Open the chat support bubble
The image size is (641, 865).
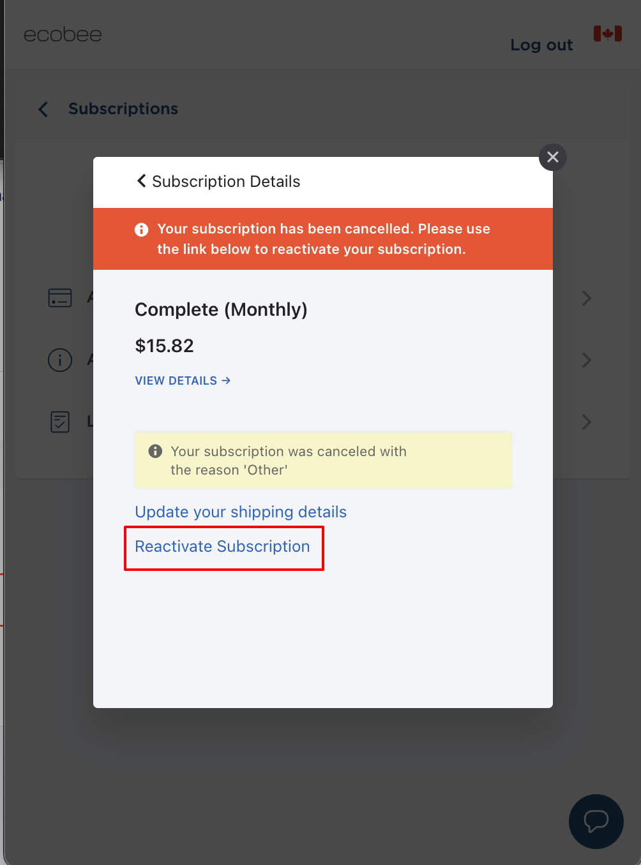[596, 822]
